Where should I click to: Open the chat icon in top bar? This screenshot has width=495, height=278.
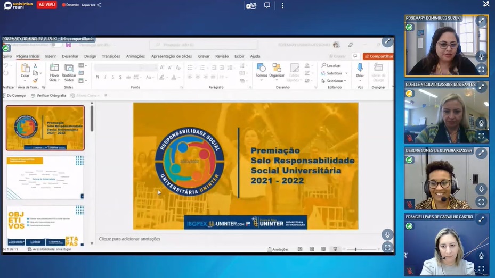coord(267,5)
